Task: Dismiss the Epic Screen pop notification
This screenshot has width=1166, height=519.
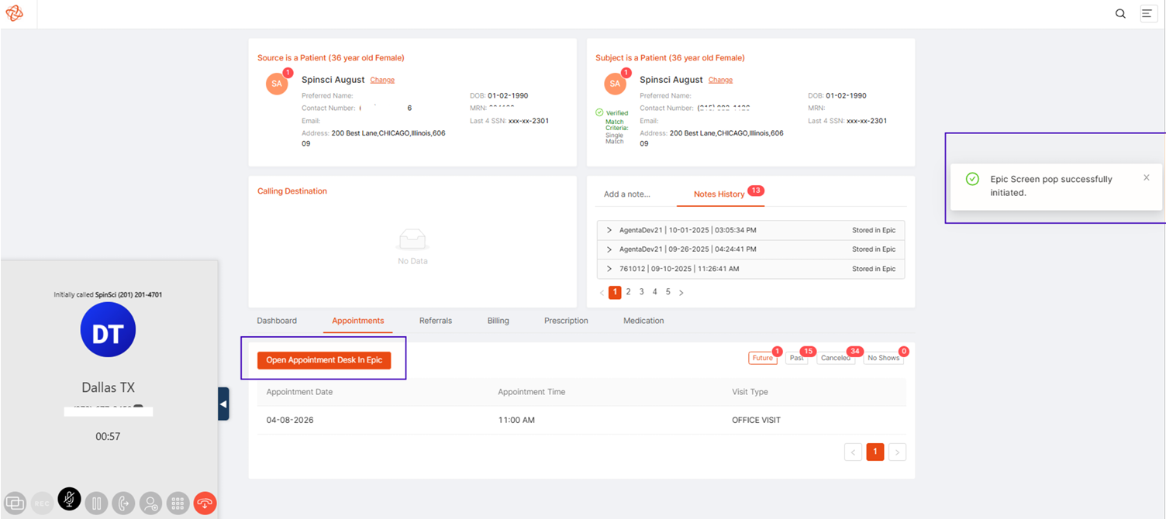Action: click(1147, 178)
